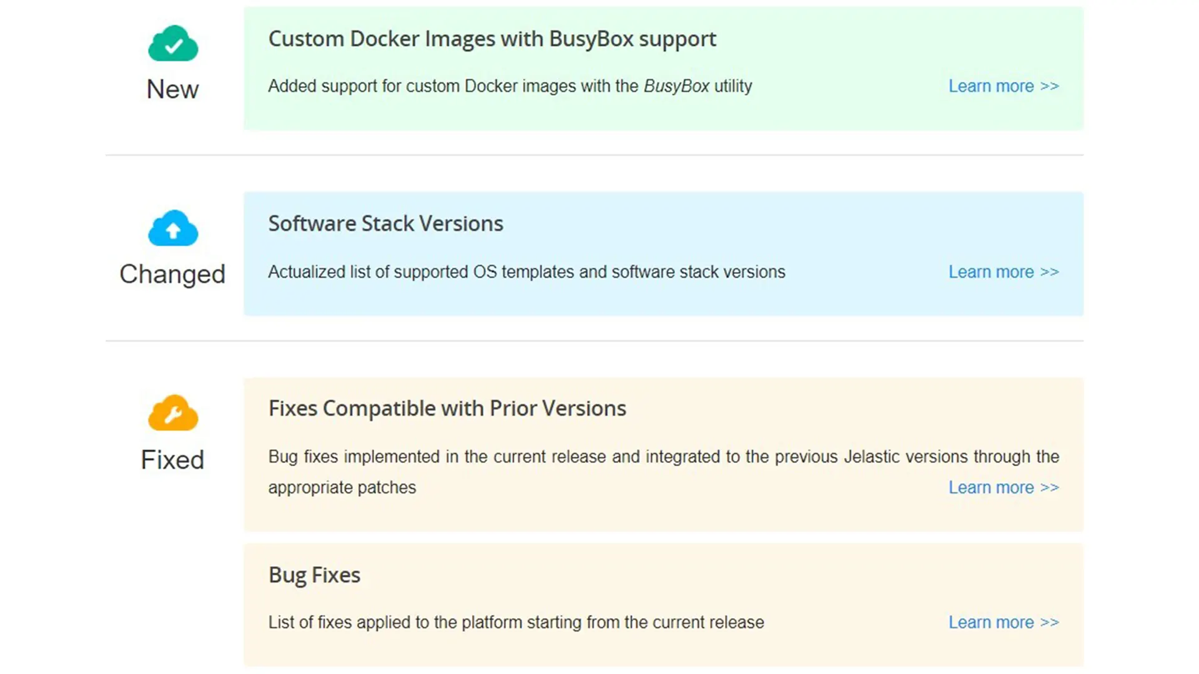Click the green cloud checkmark icon

pos(173,44)
